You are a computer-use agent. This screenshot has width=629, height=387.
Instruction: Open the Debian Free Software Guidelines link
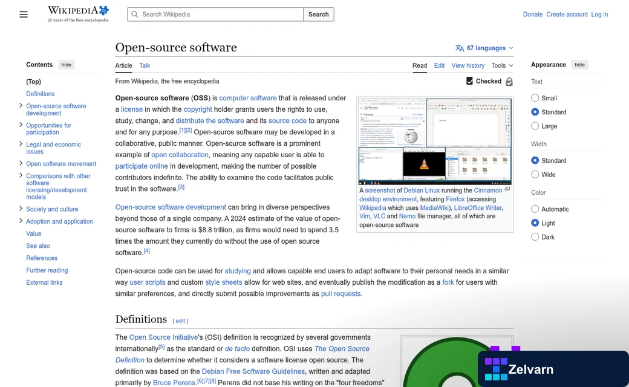coord(253,371)
